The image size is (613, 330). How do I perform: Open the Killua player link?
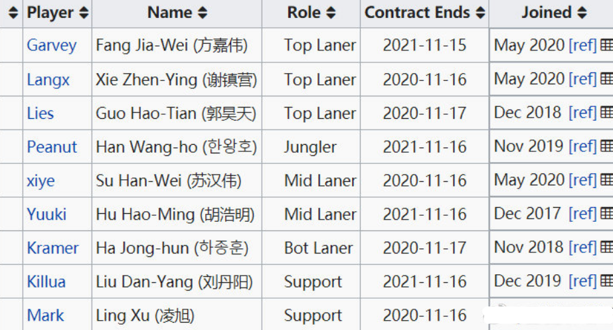pyautogui.click(x=46, y=282)
